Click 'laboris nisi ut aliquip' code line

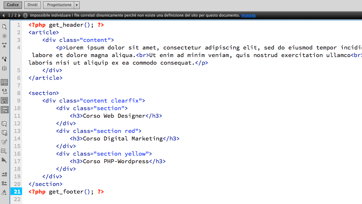[x=118, y=62]
